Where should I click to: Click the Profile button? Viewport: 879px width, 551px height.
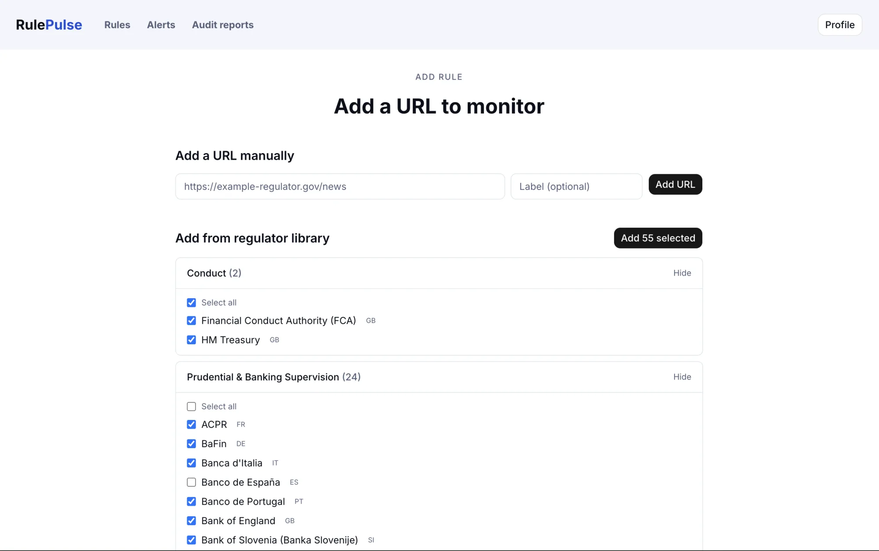[839, 25]
